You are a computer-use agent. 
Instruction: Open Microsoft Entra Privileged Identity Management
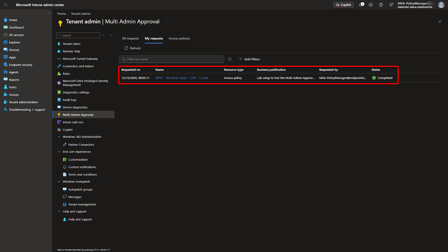click(85, 83)
